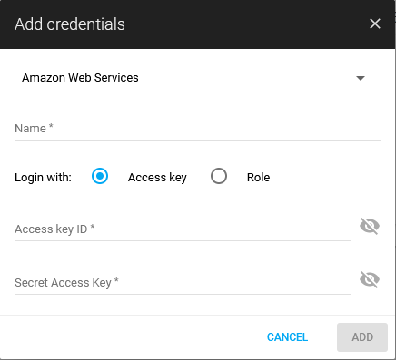
Task: Reveal the Access key ID value
Action: point(370,226)
